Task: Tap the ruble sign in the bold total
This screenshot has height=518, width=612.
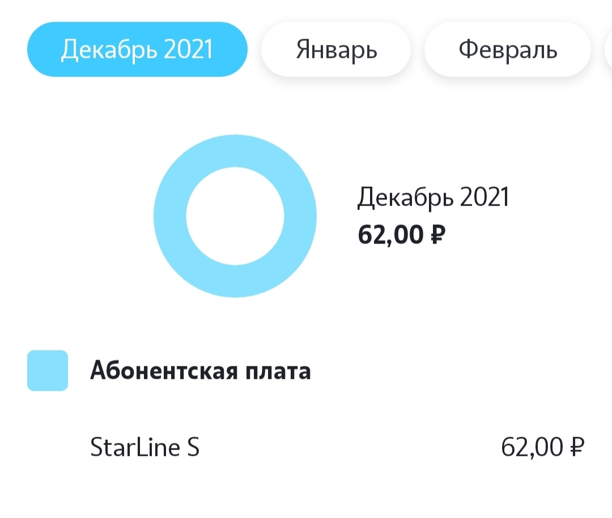Action: tap(435, 234)
